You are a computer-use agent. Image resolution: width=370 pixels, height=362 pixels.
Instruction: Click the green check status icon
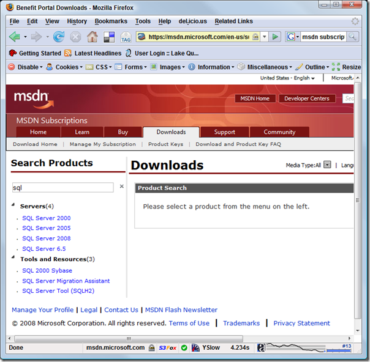point(184,348)
